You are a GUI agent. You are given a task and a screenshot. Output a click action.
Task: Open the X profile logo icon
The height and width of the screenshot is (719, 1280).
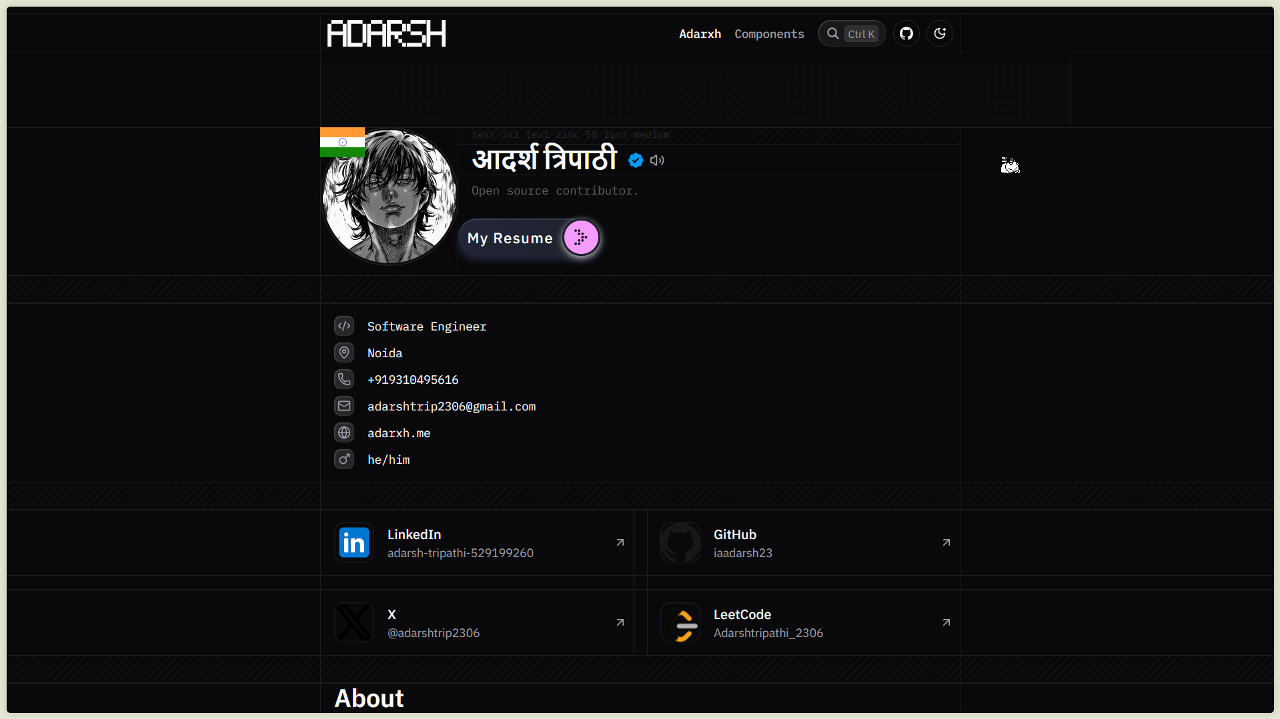[x=354, y=622]
